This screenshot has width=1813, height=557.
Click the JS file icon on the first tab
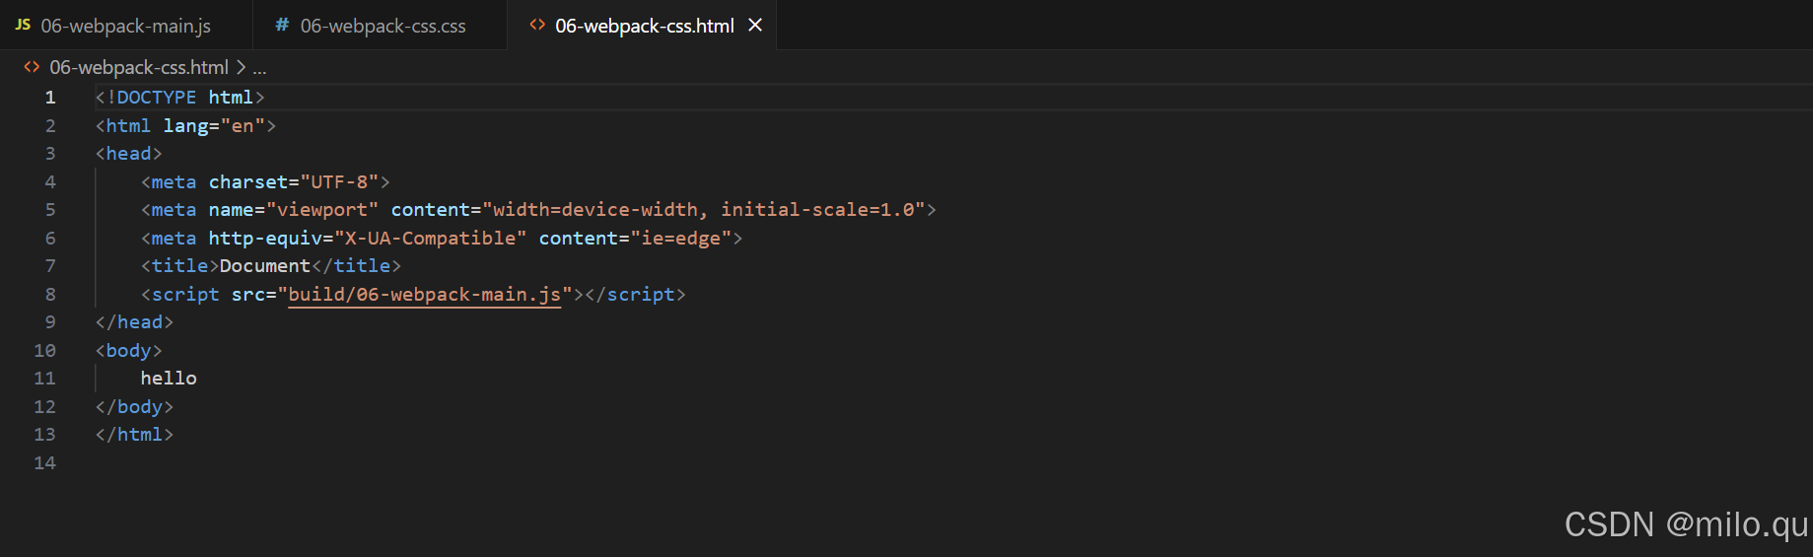[x=23, y=25]
